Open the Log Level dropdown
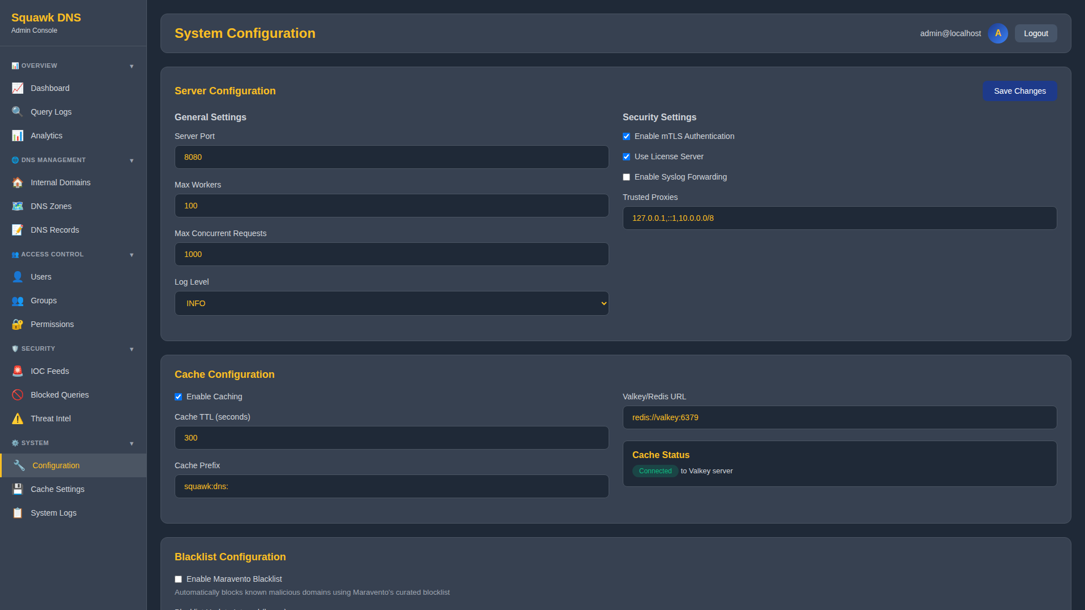The image size is (1085, 610). click(x=392, y=303)
